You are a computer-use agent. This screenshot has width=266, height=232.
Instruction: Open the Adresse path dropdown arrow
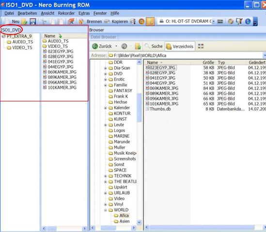pyautogui.click(x=265, y=56)
